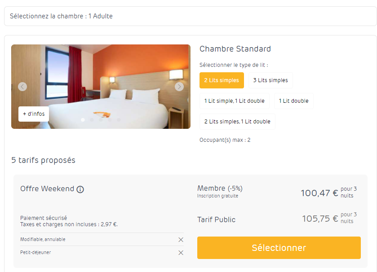Image resolution: width=377 pixels, height=272 pixels.
Task: Jump to the second carousel dot
Action: 92,120
